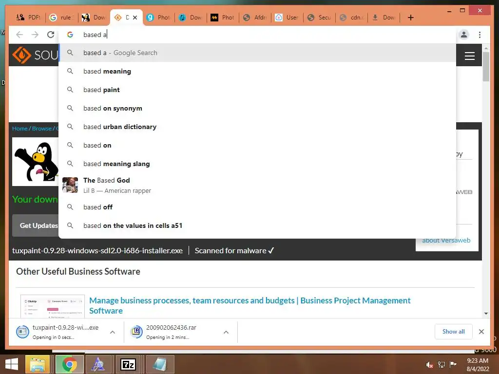The height and width of the screenshot is (374, 499).
Task: Select 'The Based God' Lil B suggestion
Action: click(257, 185)
